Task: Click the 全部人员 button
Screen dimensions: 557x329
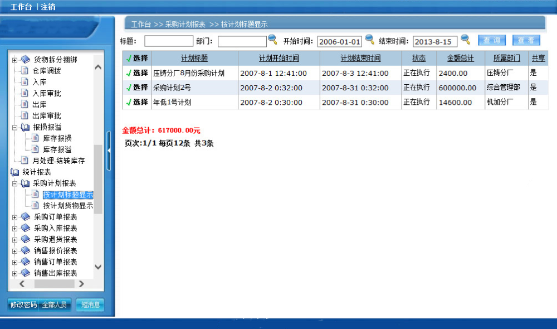Action: (55, 305)
